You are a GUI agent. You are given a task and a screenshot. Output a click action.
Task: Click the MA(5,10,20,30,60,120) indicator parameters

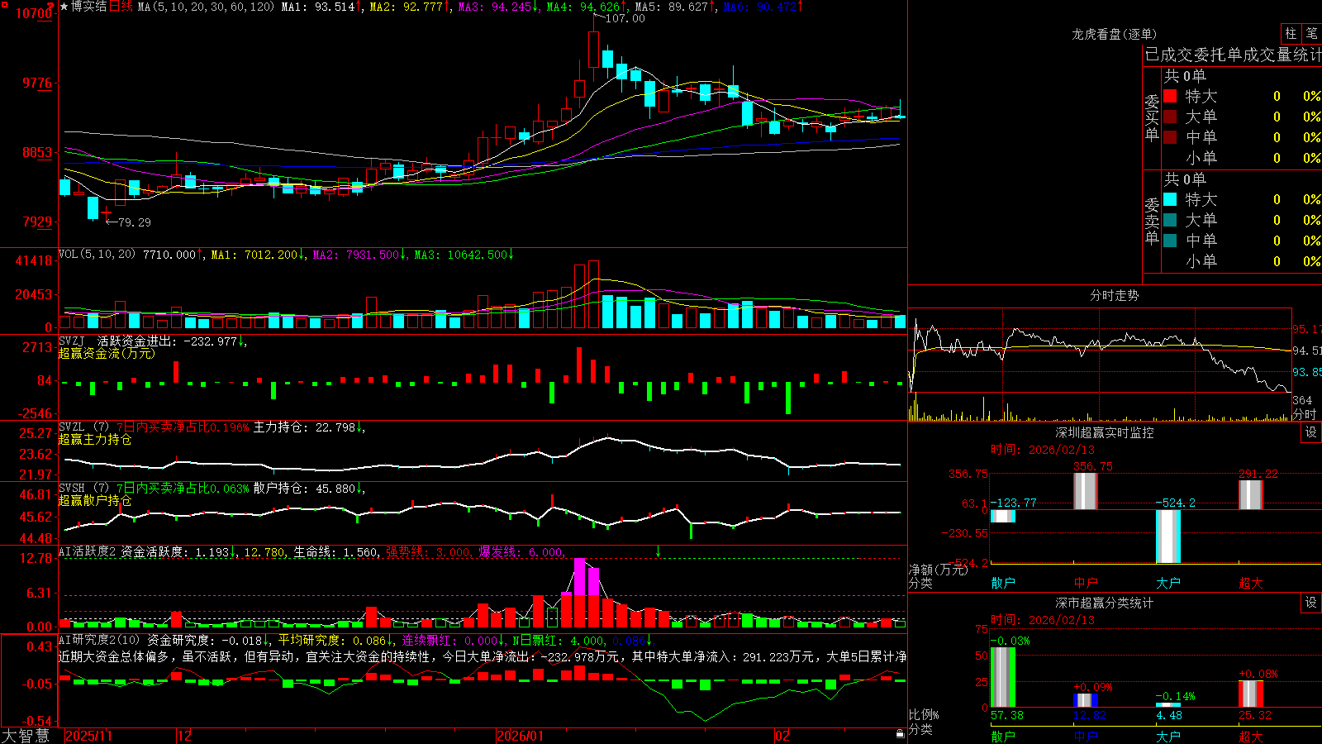[x=206, y=7]
